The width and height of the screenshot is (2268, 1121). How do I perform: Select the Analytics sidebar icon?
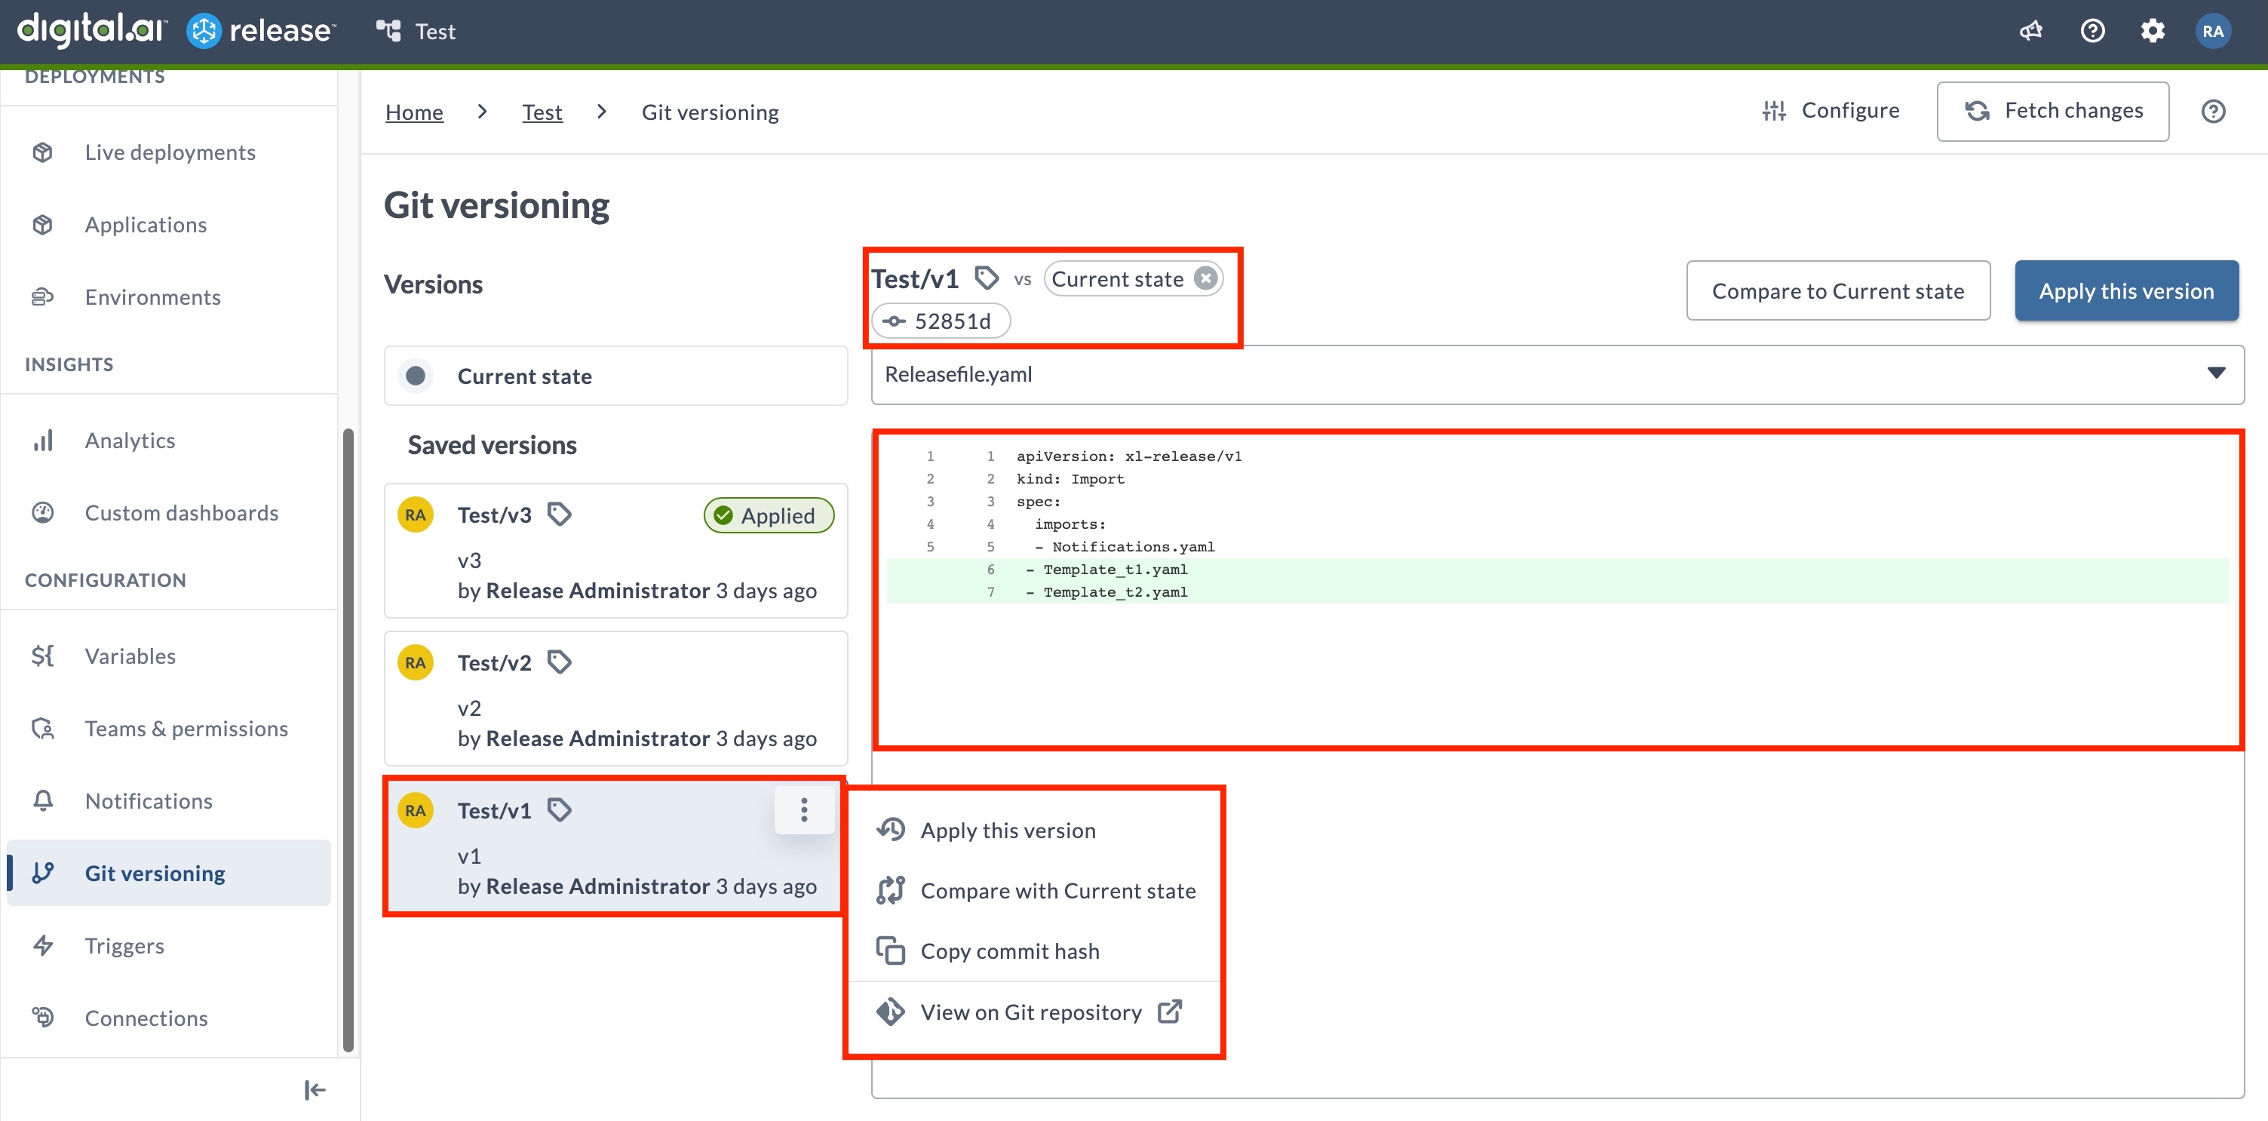tap(42, 439)
